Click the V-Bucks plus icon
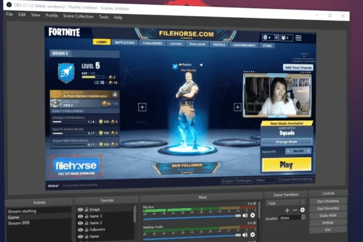363x242 pixels. [x=276, y=37]
